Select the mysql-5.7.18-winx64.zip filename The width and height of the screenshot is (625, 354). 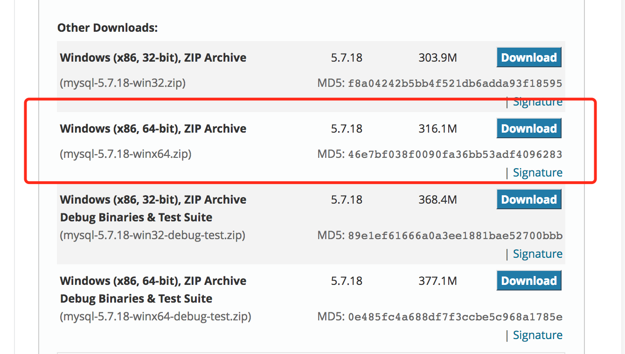click(x=125, y=154)
